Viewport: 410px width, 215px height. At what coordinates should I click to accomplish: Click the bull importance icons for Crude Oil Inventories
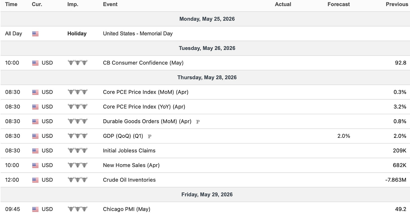(78, 180)
